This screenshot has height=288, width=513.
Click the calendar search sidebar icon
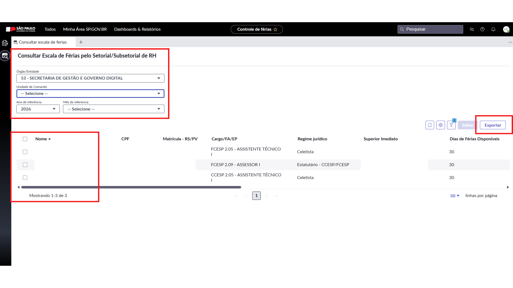point(5,56)
